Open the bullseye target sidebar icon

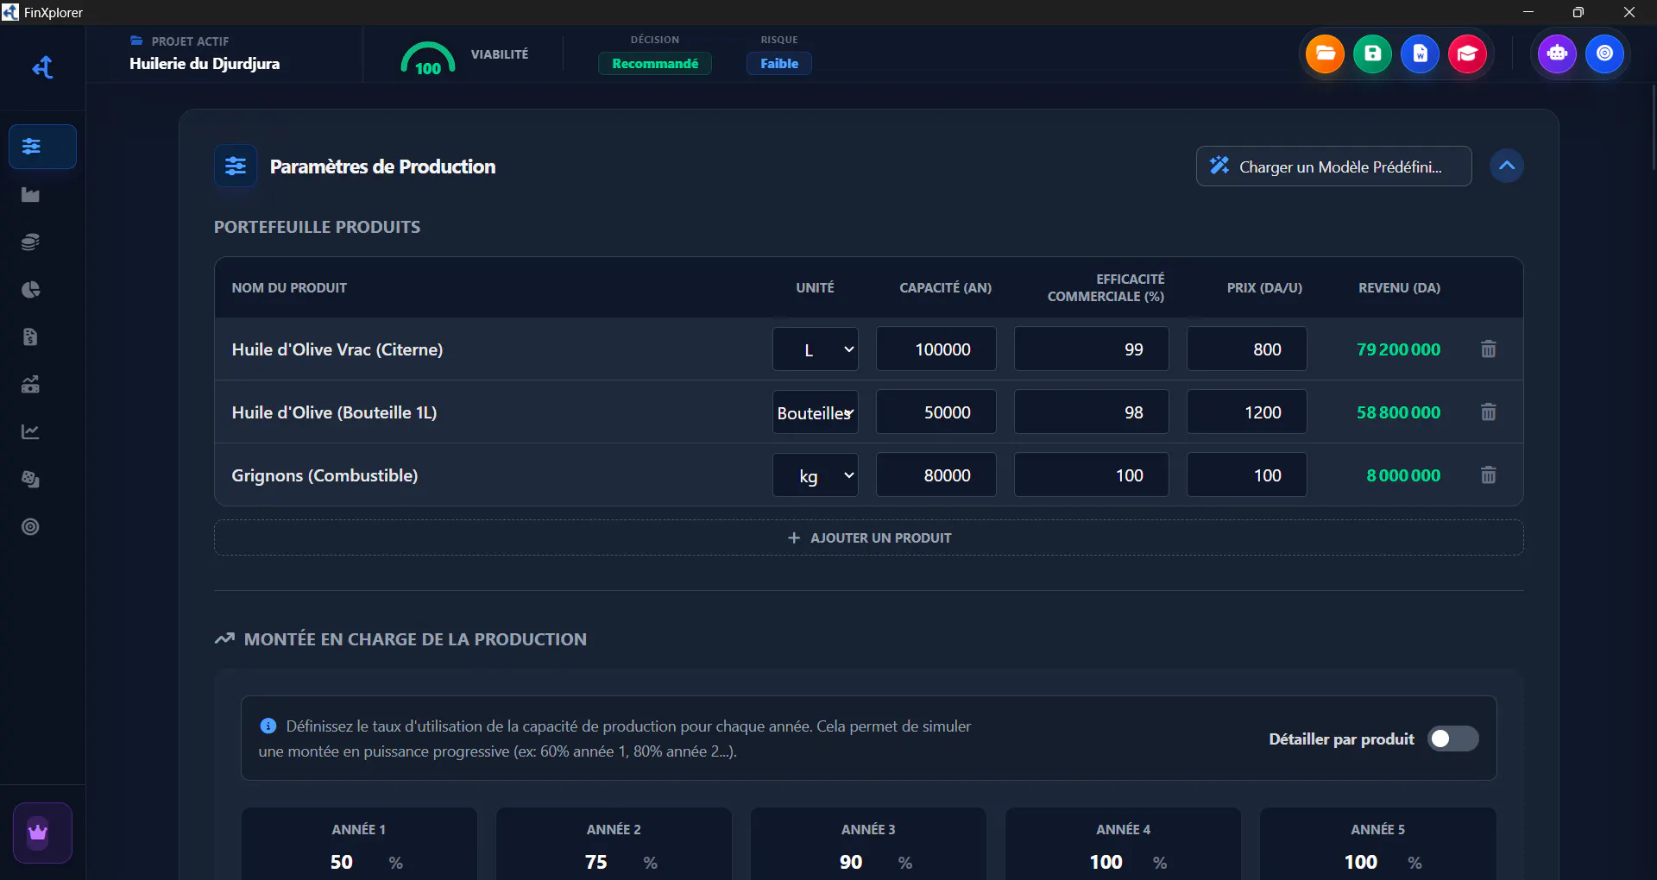point(31,527)
